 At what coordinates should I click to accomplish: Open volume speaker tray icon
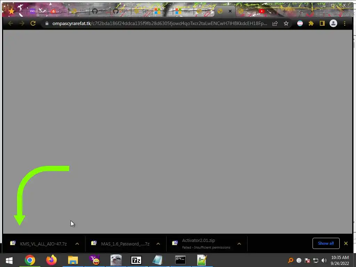324,260
